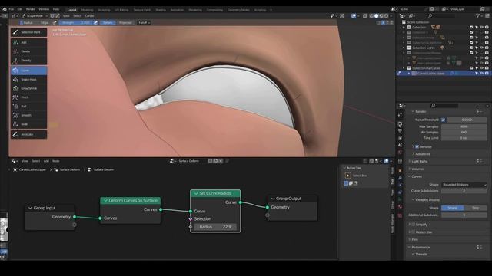The width and height of the screenshot is (492, 276).
Task: Expand the Film panel
Action: (414, 240)
